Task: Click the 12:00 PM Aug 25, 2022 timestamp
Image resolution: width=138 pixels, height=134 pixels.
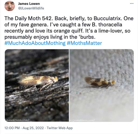Action: coord(24,128)
